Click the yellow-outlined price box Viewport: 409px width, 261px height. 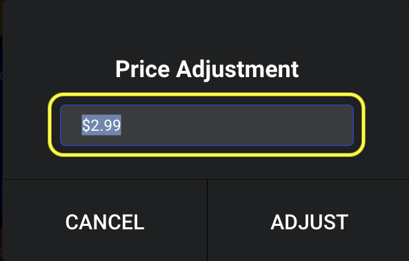tap(207, 125)
